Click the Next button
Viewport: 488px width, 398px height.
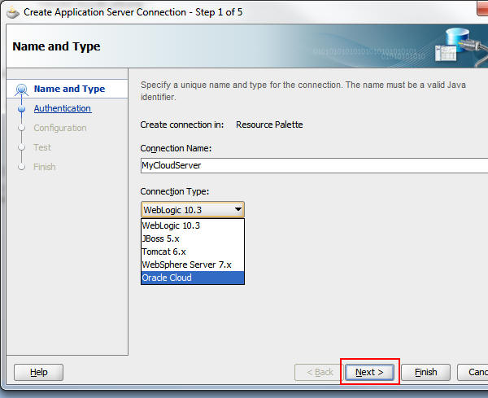click(x=369, y=372)
